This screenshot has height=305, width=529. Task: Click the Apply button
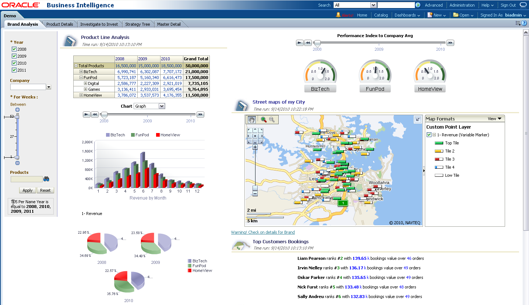click(28, 190)
